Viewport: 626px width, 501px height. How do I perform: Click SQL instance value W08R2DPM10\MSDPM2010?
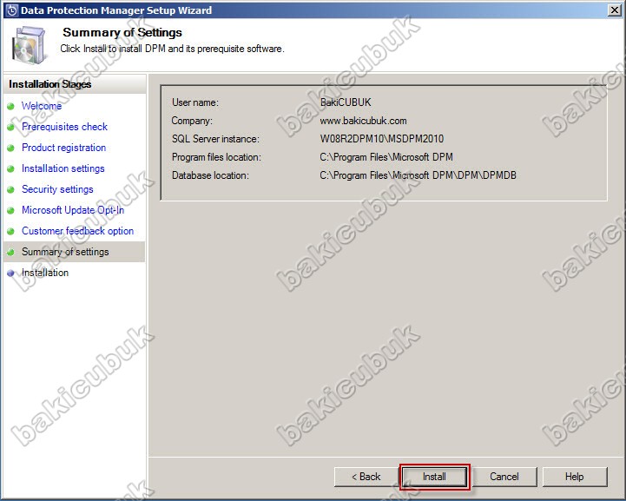click(x=382, y=139)
